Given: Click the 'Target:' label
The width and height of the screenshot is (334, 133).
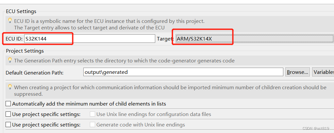Looking at the screenshot, I should 165,39.
